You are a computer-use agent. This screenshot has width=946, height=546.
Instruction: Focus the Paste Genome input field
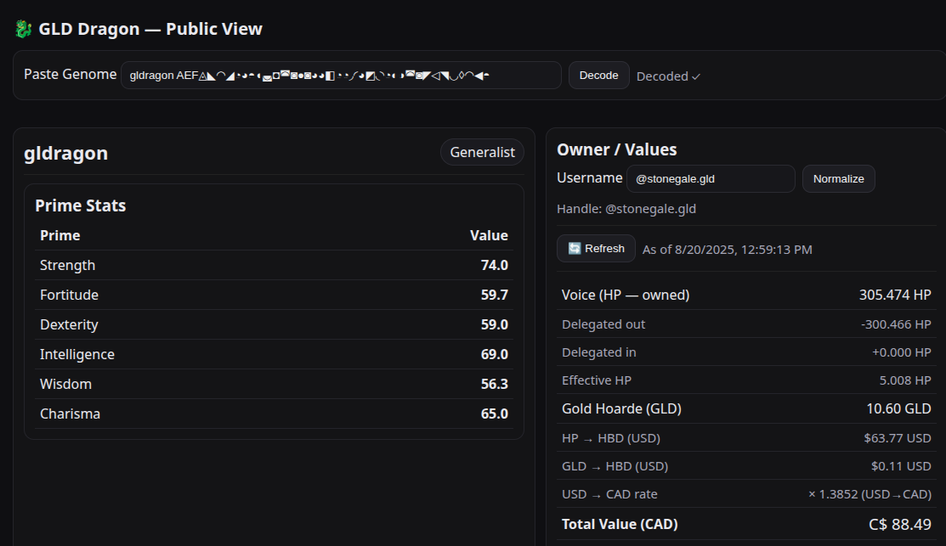pos(341,76)
